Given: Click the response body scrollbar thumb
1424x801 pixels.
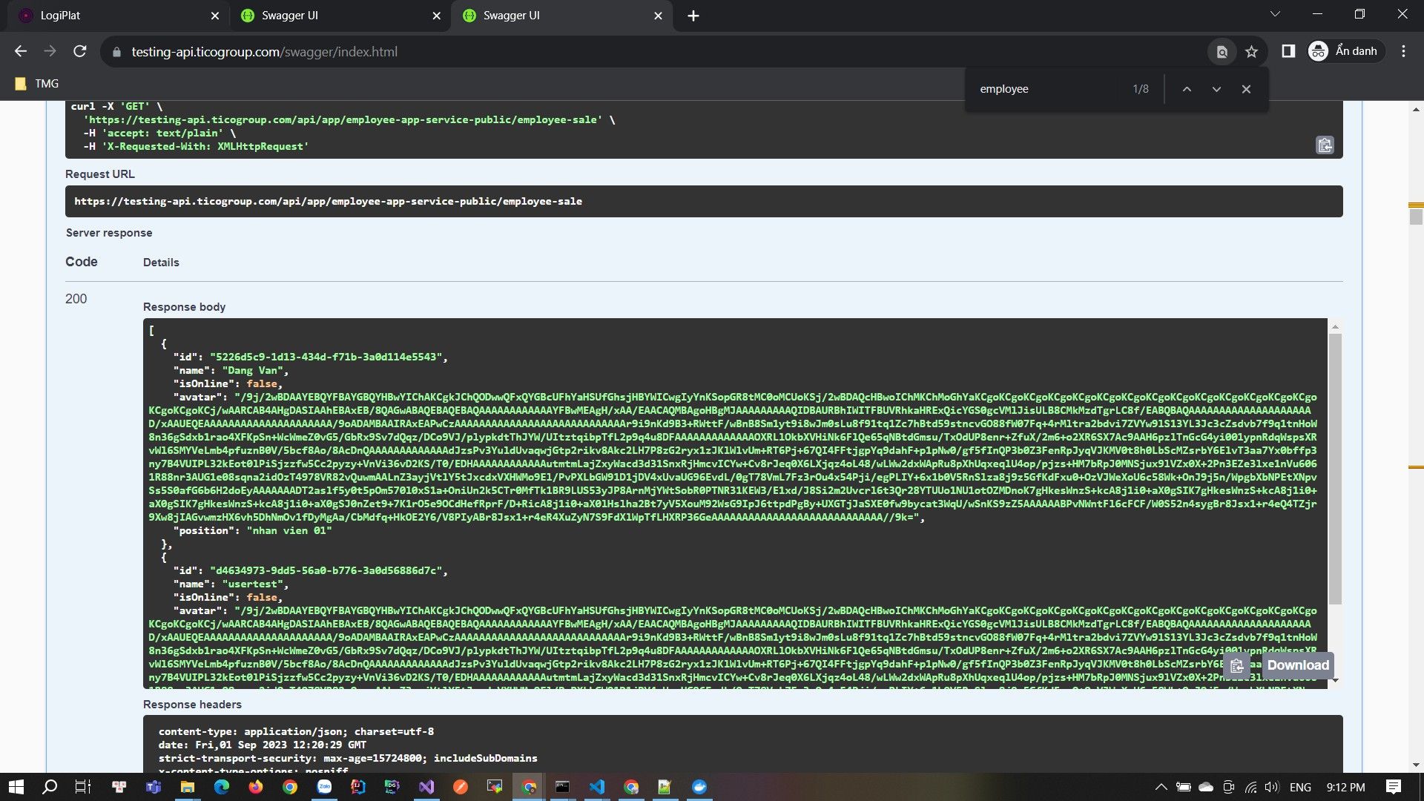Looking at the screenshot, I should coord(1335,467).
